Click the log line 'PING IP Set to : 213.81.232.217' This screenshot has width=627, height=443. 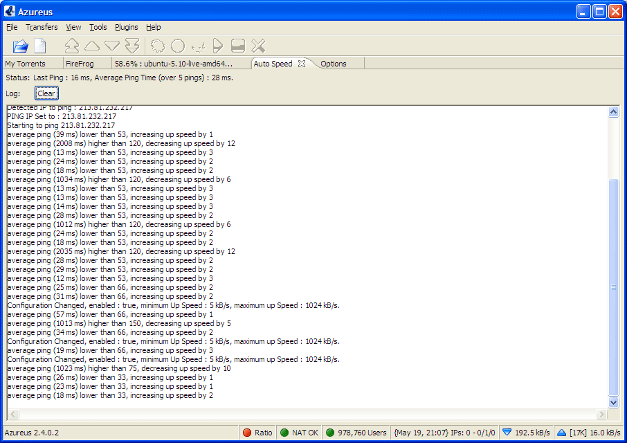click(x=62, y=116)
